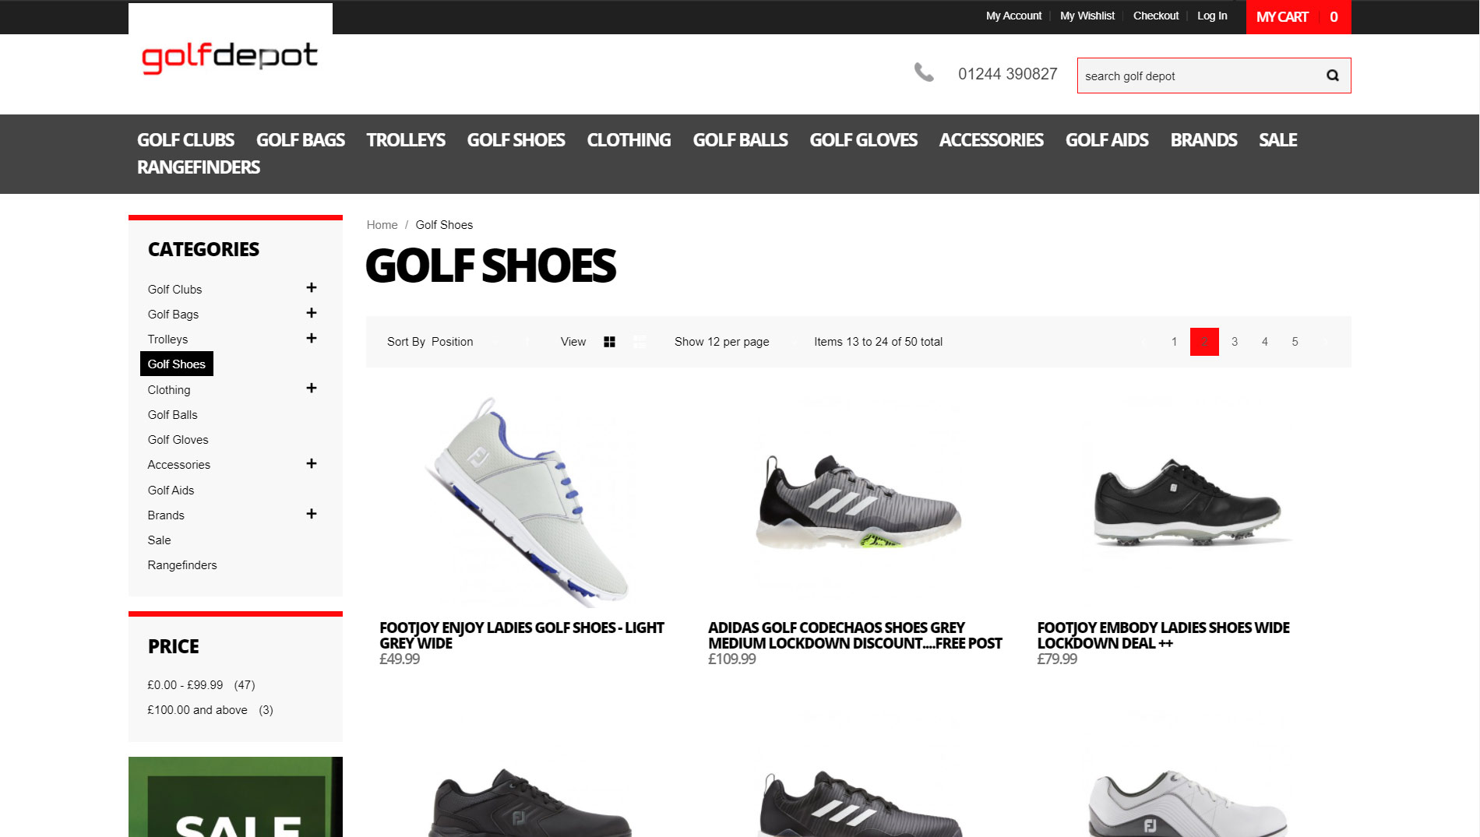Toggle sort direction arrow icon
The image size is (1480, 837).
(527, 342)
